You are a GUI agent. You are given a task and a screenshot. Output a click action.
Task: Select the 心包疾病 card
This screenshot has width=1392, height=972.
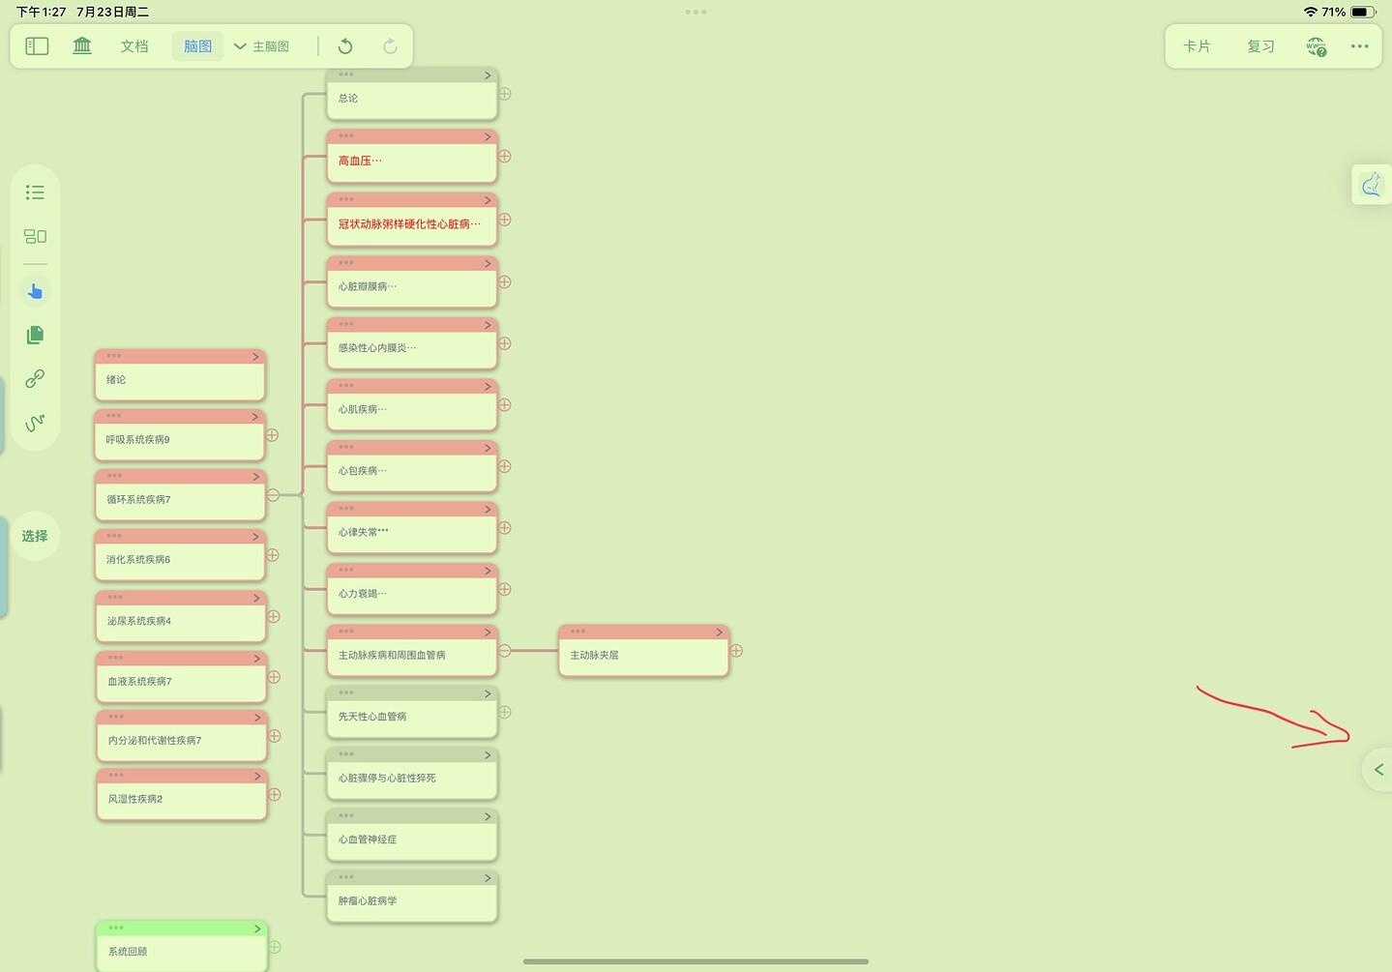pos(412,466)
